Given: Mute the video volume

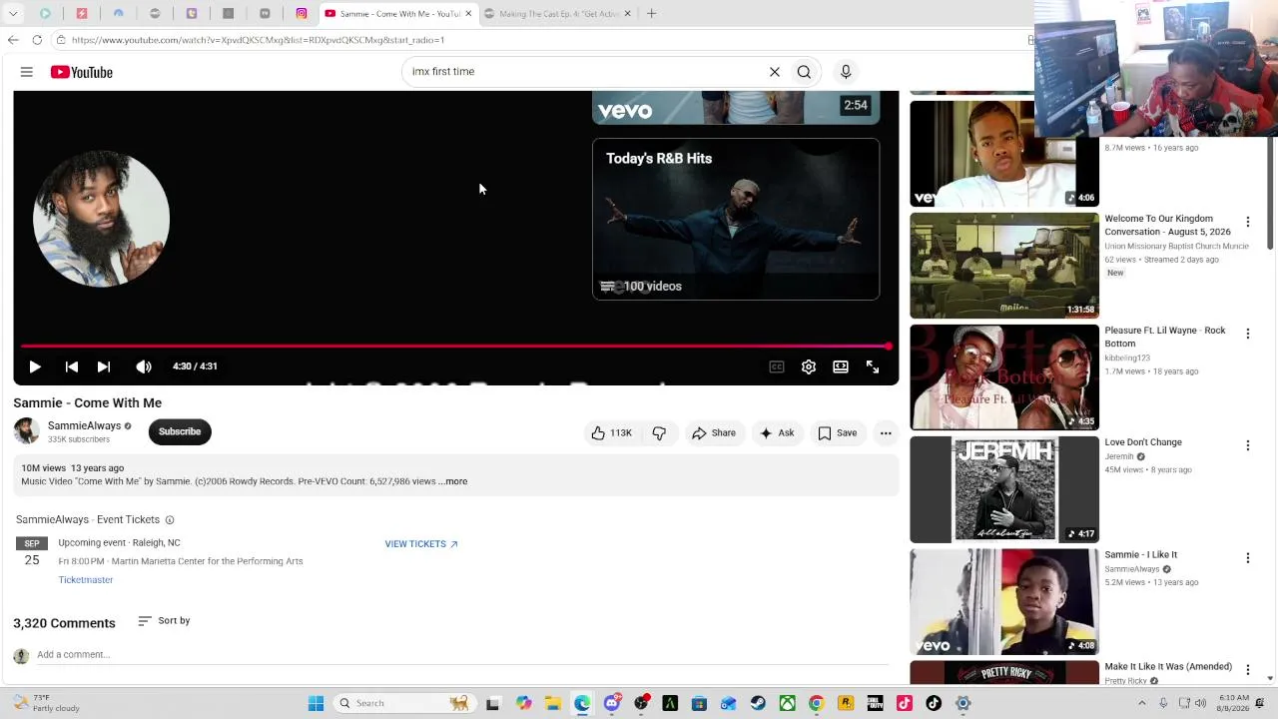Looking at the screenshot, I should pos(144,366).
